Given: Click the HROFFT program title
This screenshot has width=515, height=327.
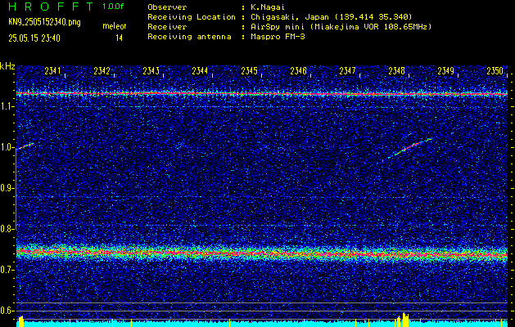Looking at the screenshot, I should point(52,7).
